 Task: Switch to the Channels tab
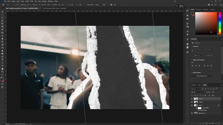coord(193,85)
